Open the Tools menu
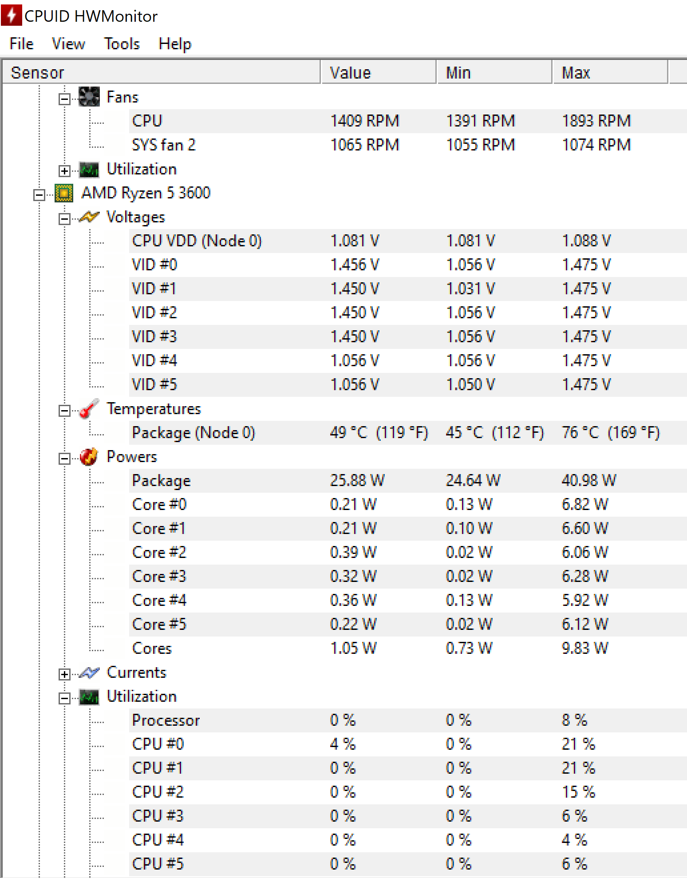687x878 pixels. coord(122,44)
